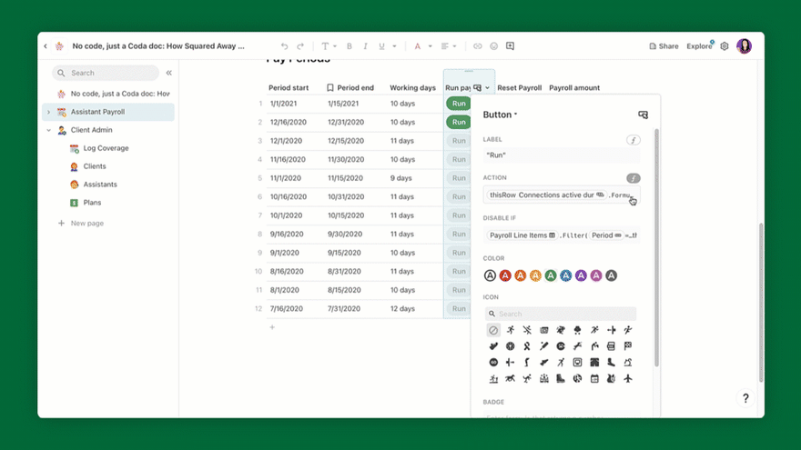Open the Assistants page
Image resolution: width=801 pixels, height=450 pixels.
100,185
